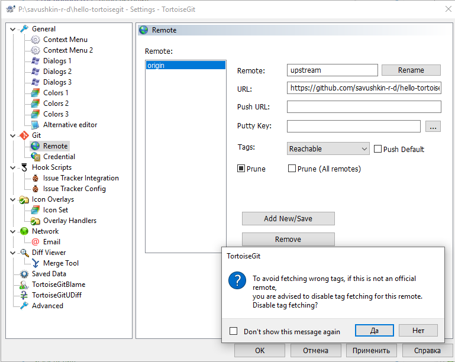Open Overlay Handlers settings page
455x362 pixels.
click(x=70, y=221)
